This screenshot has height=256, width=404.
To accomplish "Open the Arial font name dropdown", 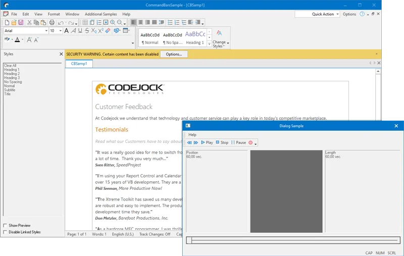I will (46, 31).
